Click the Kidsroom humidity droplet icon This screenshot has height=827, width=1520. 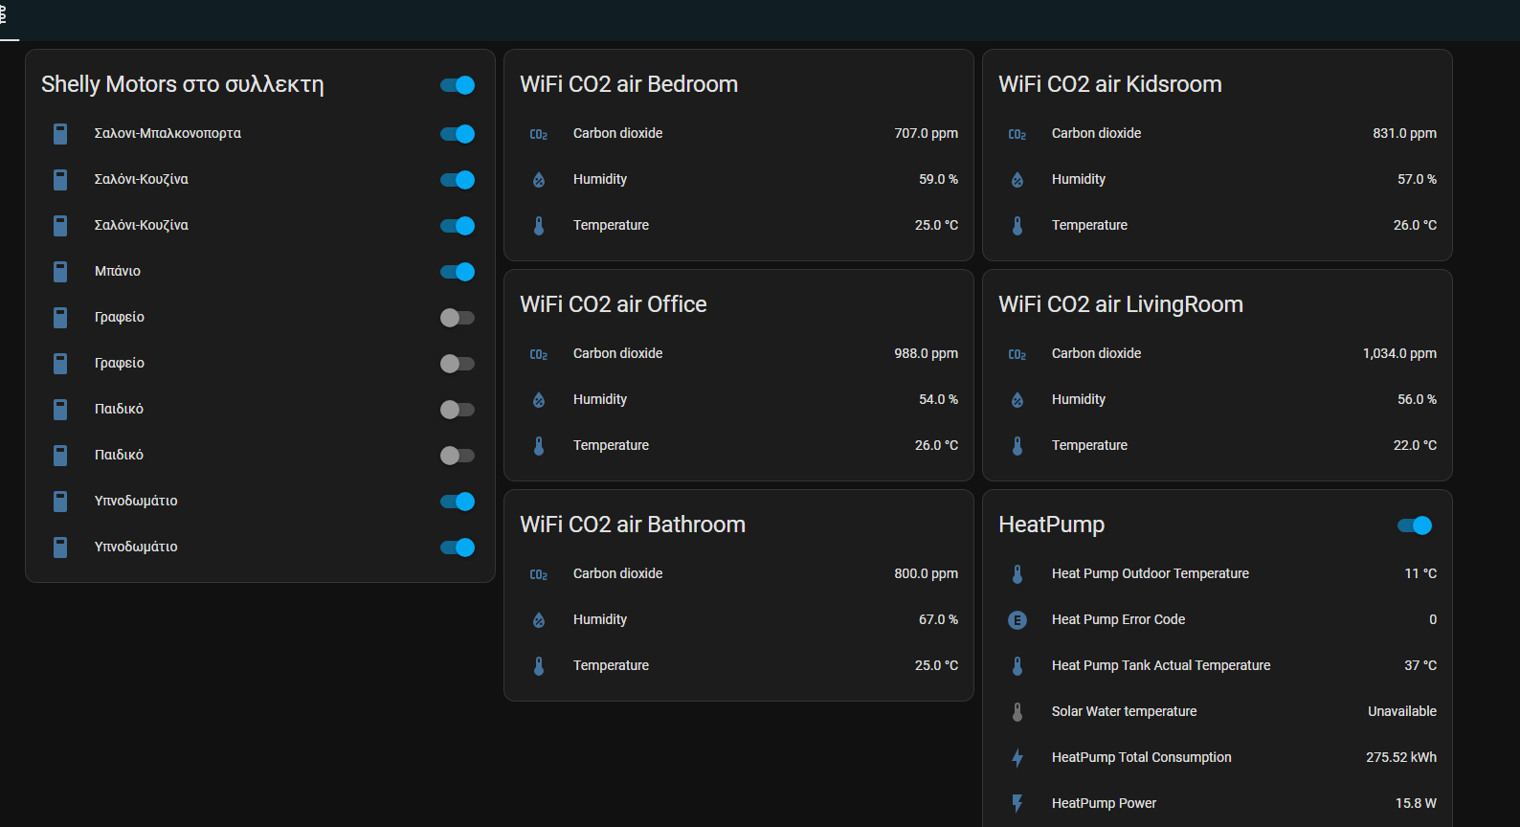point(1017,180)
